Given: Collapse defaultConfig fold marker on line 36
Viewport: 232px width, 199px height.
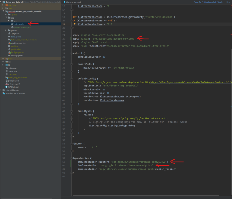Looking at the screenshot, I should pyautogui.click(x=71, y=79).
